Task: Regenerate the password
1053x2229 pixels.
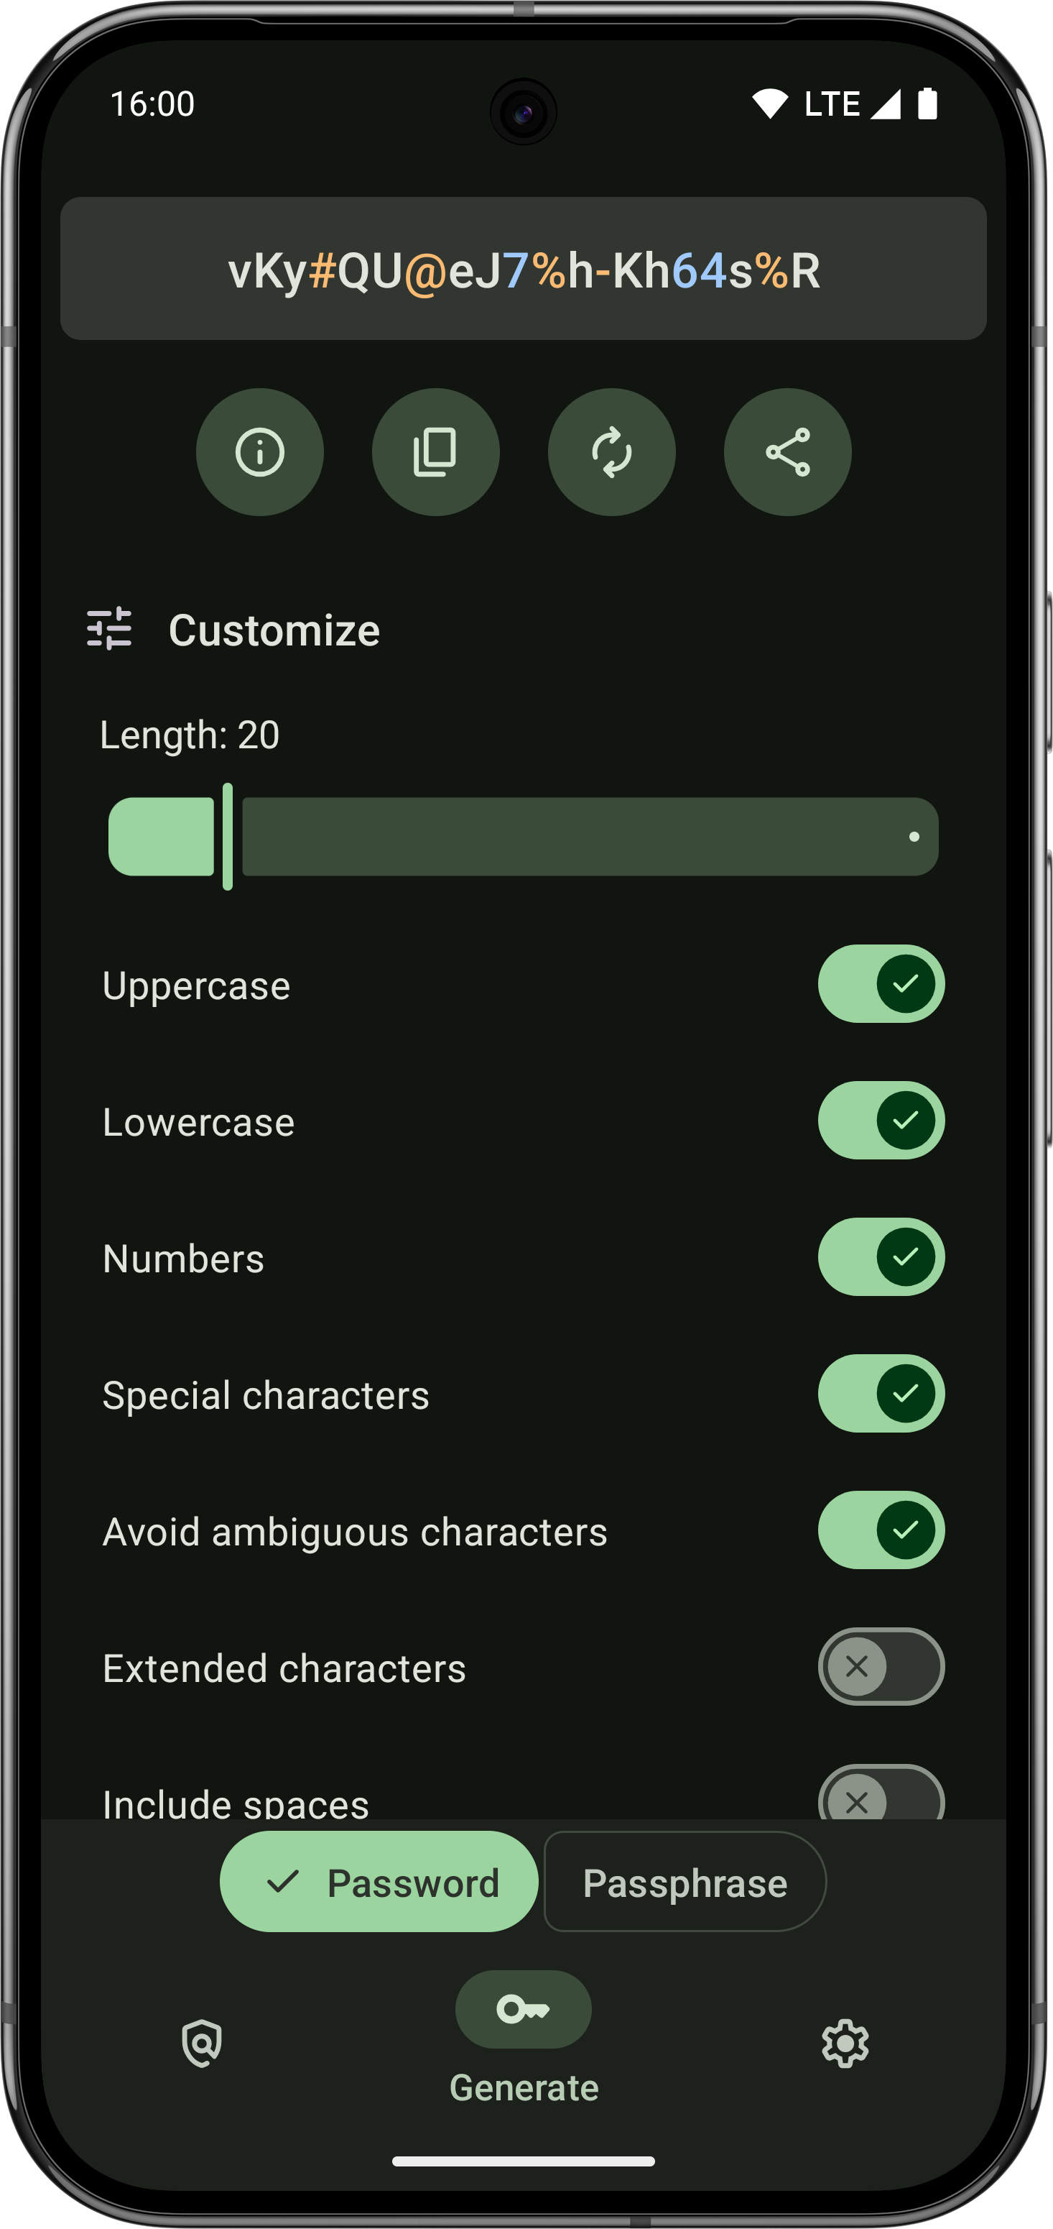Action: pos(611,451)
